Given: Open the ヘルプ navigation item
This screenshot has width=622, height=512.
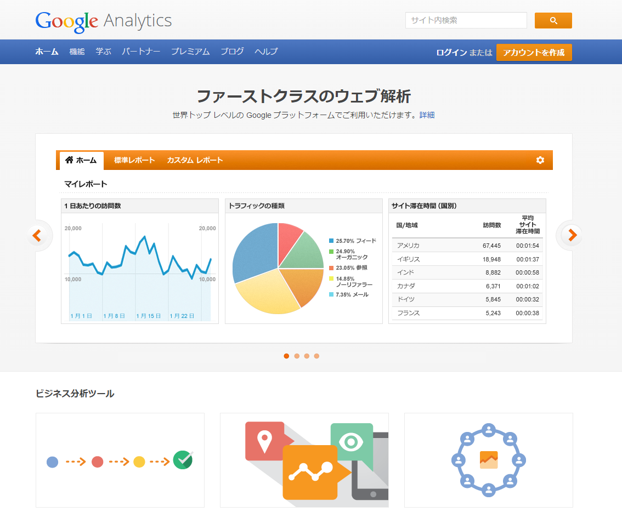Looking at the screenshot, I should click(x=266, y=52).
